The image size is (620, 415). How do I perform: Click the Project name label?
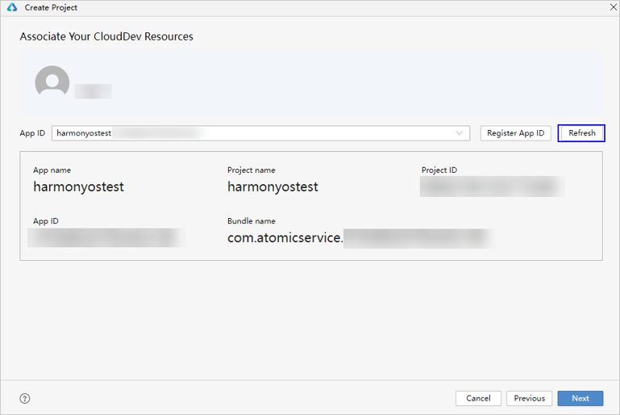pyautogui.click(x=251, y=170)
